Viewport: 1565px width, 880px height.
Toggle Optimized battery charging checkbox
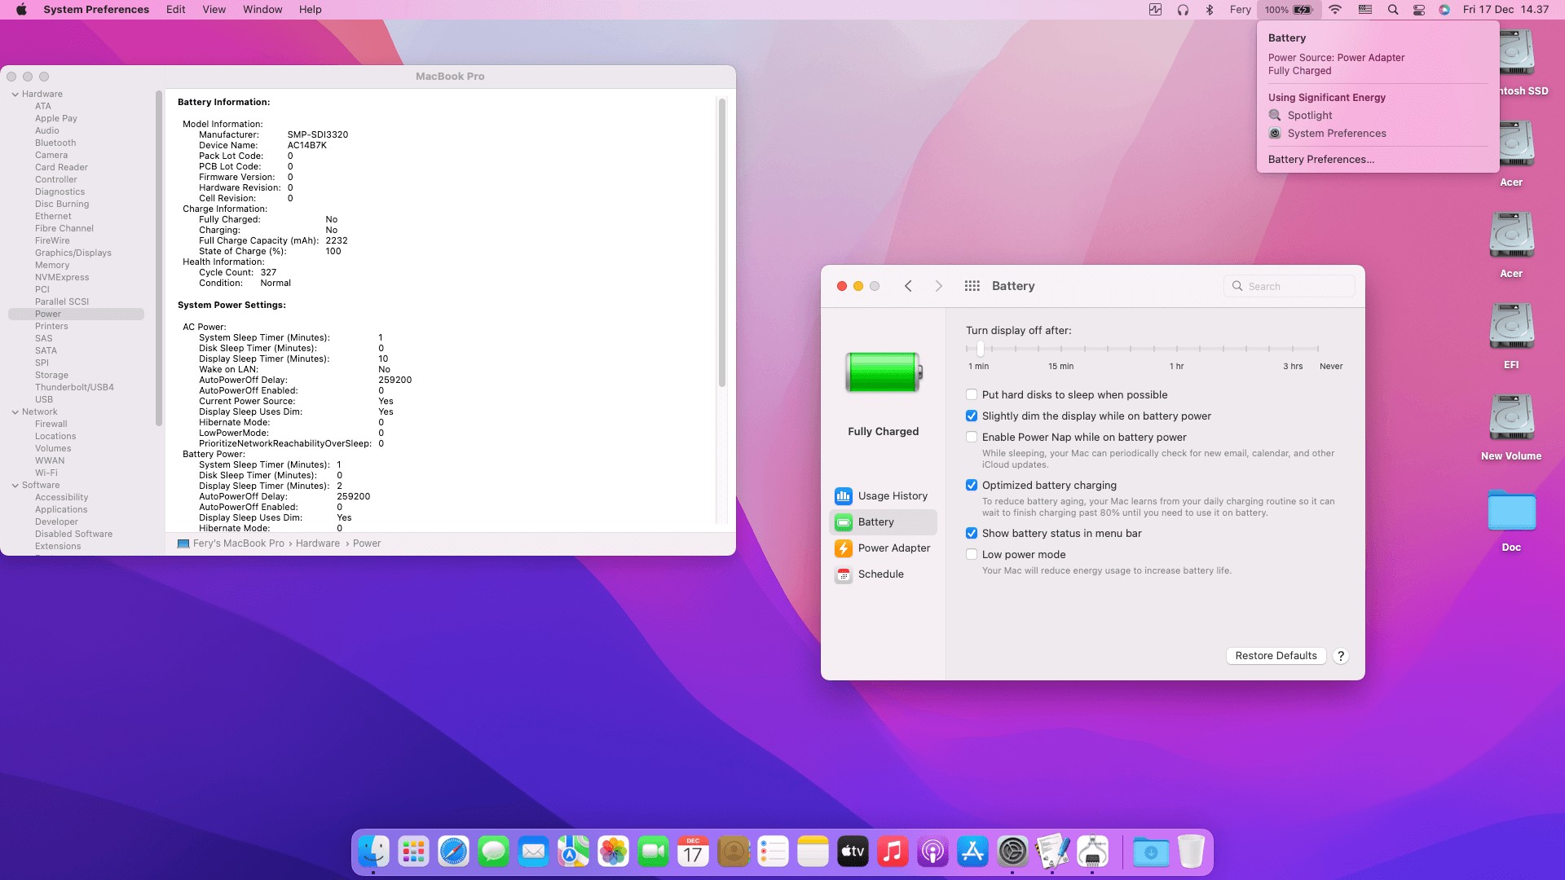(x=972, y=485)
